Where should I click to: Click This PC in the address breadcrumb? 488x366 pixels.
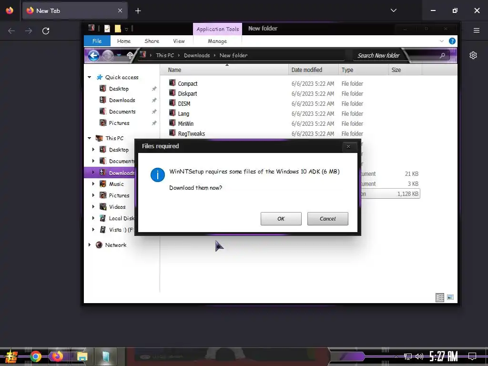click(x=165, y=55)
